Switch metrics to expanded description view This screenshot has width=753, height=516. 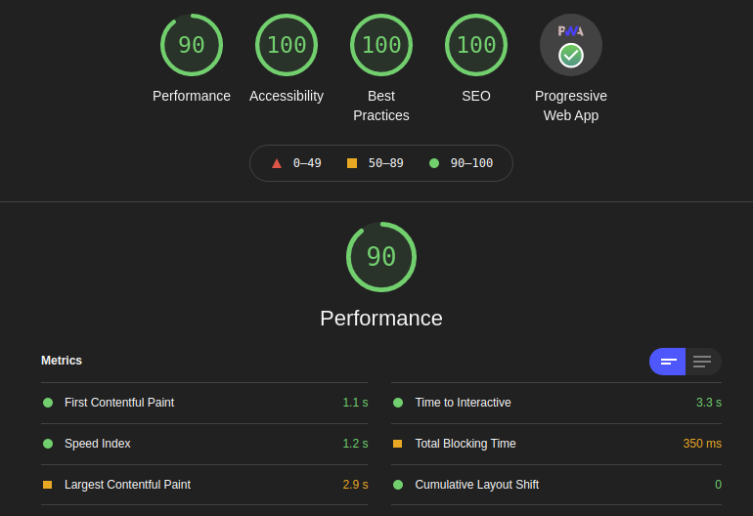(x=703, y=362)
